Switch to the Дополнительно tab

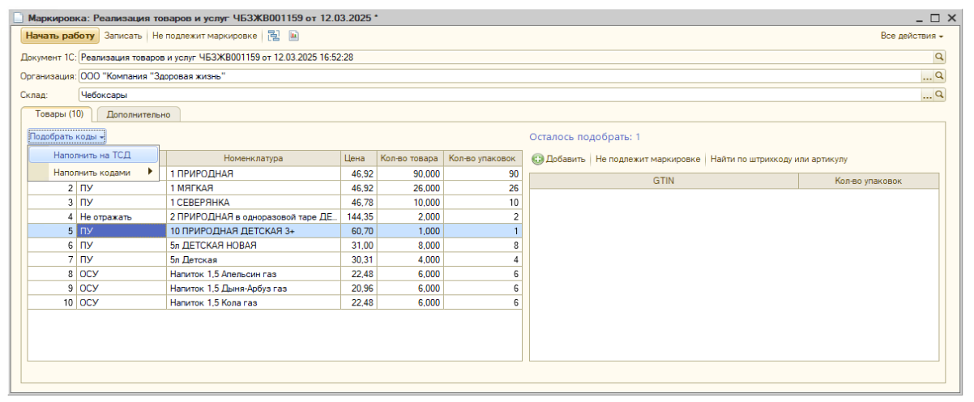[139, 115]
